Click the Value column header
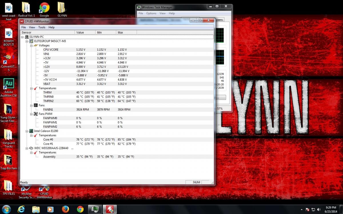Viewport: 343px width, 214px height. pyautogui.click(x=85, y=33)
